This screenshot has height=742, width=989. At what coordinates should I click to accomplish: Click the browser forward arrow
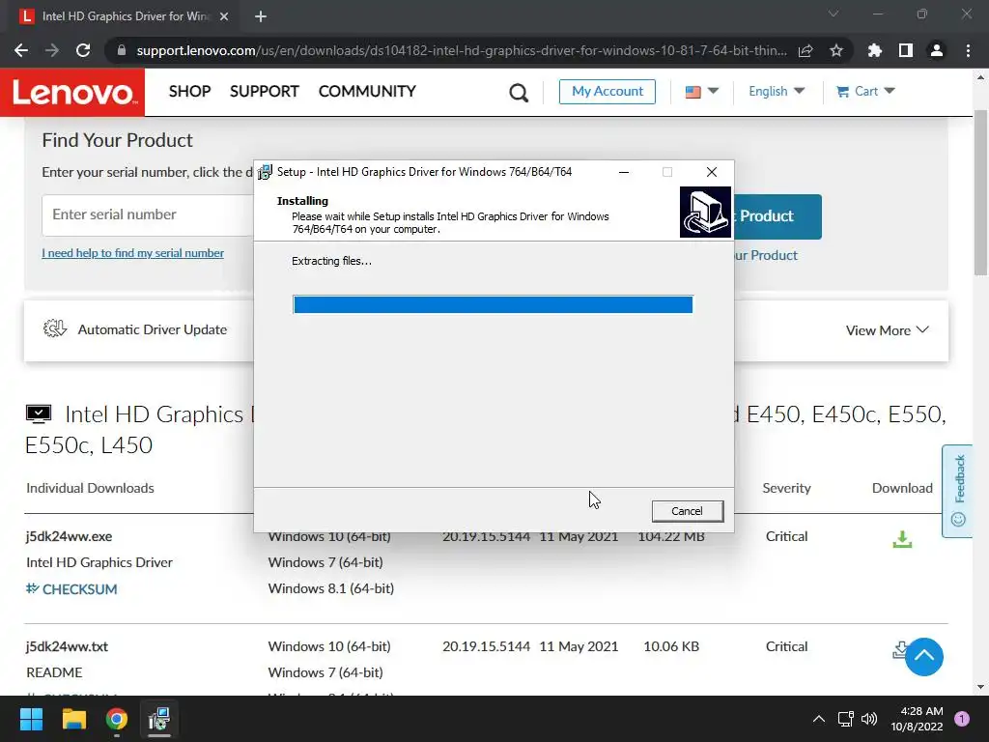point(52,50)
